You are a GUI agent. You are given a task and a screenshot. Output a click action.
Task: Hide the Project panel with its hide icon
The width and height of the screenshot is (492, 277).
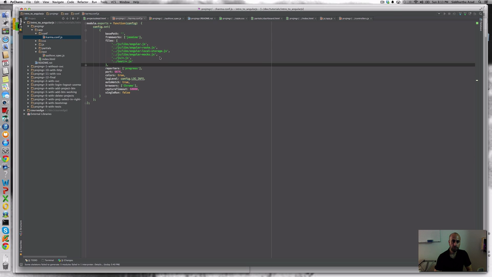pos(78,18)
